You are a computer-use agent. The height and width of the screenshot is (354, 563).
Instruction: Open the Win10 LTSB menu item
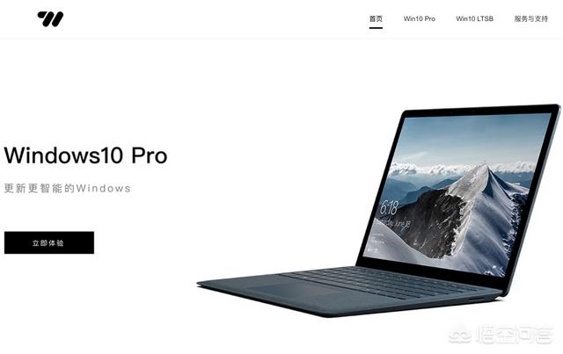pyautogui.click(x=474, y=18)
